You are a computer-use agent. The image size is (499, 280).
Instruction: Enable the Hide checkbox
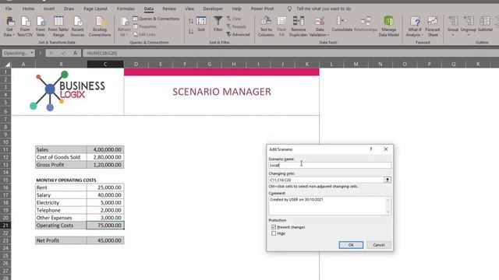point(274,233)
